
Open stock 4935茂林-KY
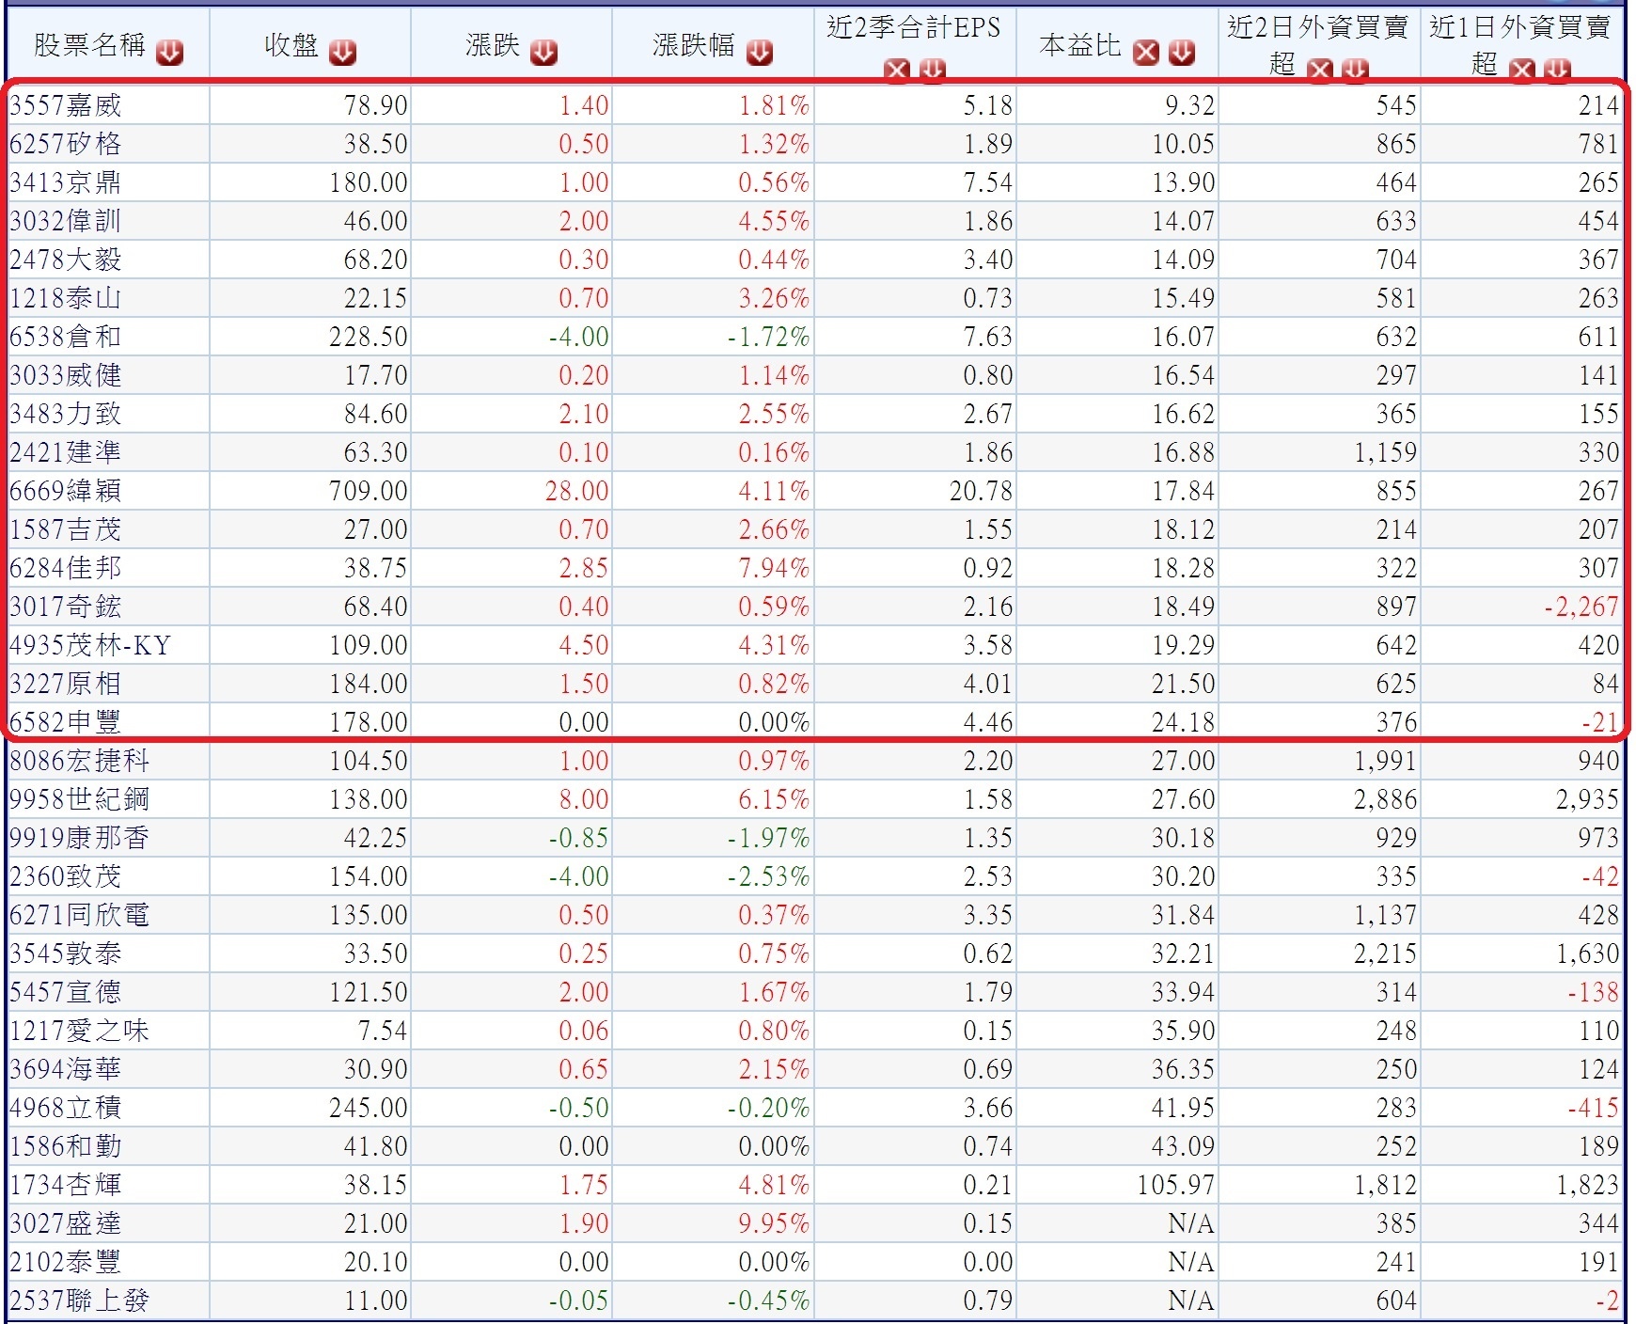90,645
